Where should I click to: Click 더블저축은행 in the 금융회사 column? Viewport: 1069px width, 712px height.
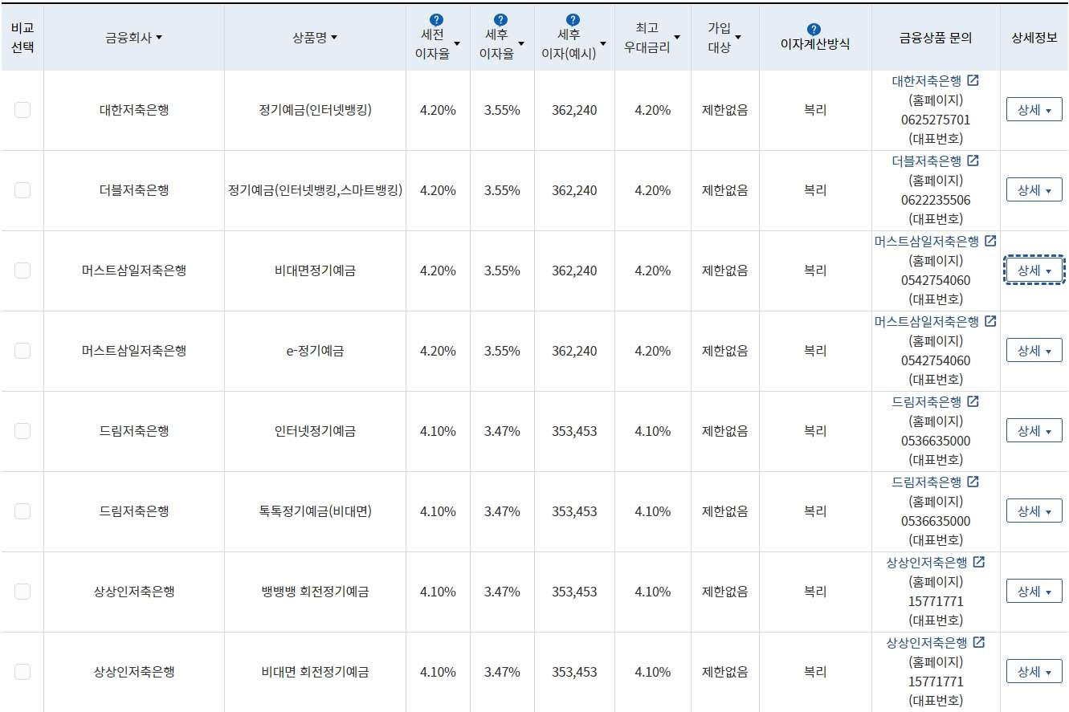tap(134, 190)
